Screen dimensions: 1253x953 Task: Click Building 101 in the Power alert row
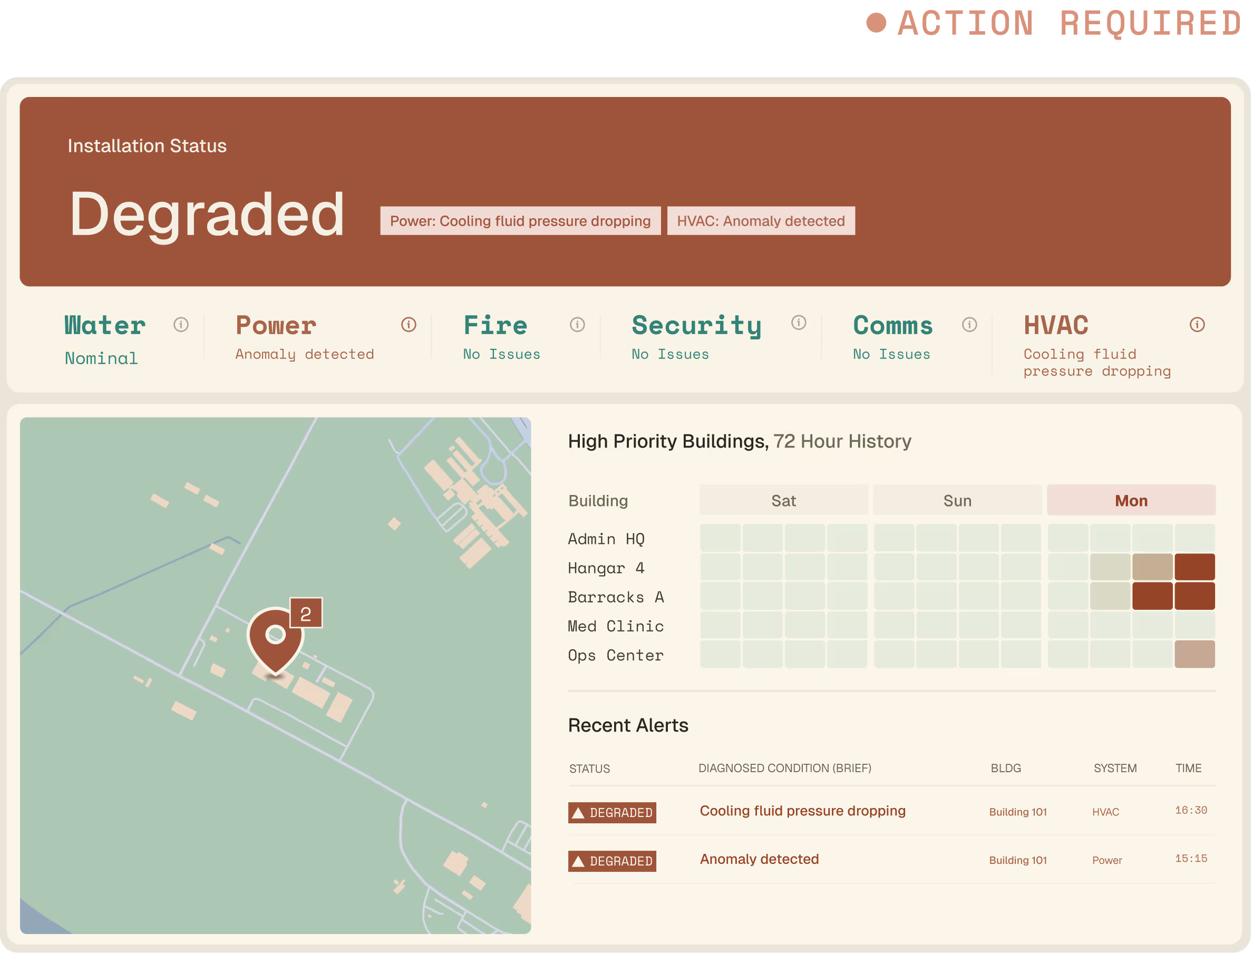(x=1017, y=860)
